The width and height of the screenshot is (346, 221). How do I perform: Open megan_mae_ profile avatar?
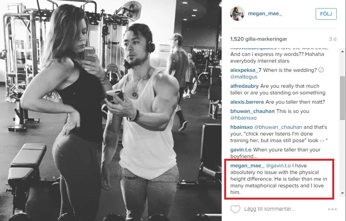coord(237,13)
